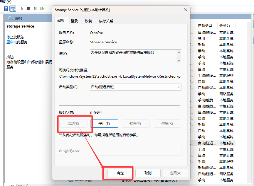Click the Stop Service square toolbar icon
Screen dimensions: 254x186
(28, 9)
